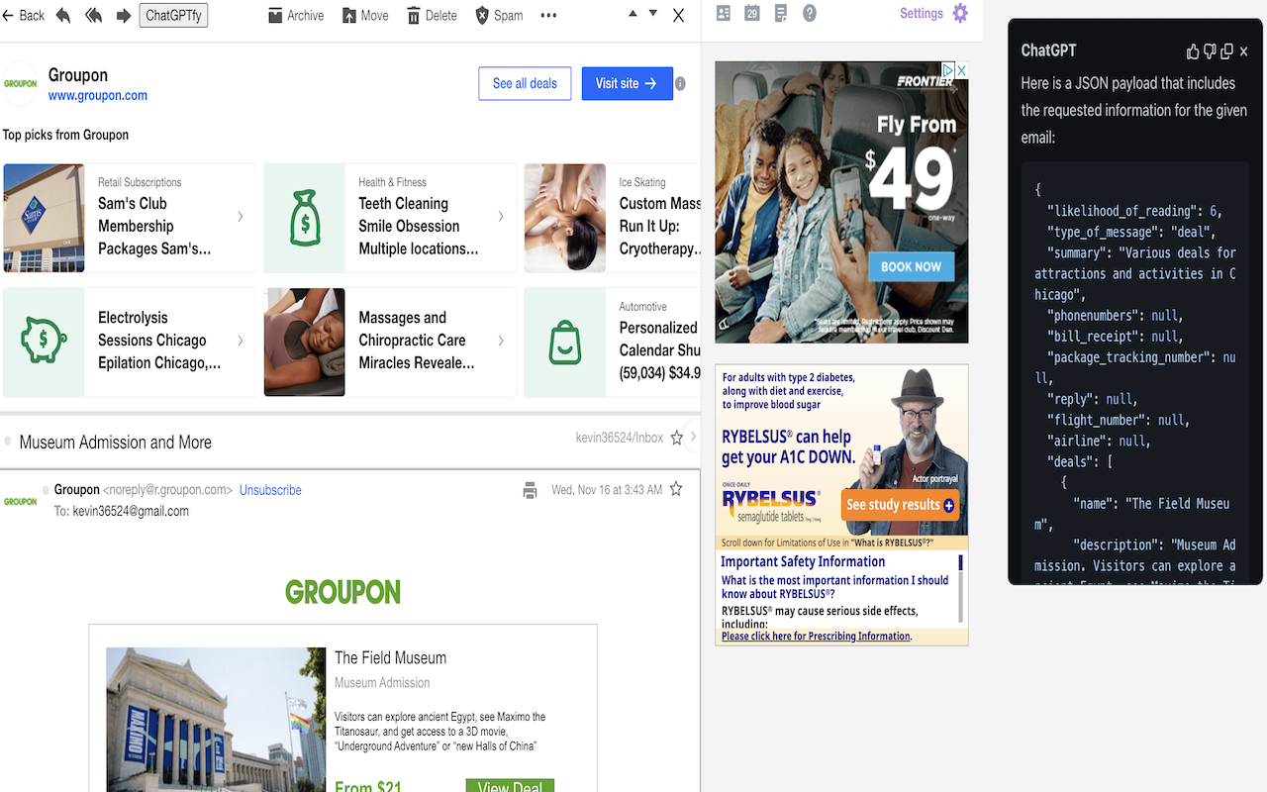Click the single-arrow Reply icon
Screen dimensions: 1267x792
[x=63, y=16]
